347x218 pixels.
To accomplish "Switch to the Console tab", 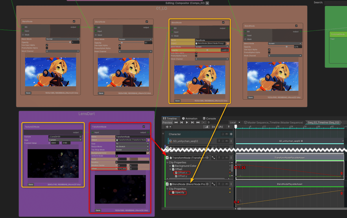I will click(x=209, y=119).
